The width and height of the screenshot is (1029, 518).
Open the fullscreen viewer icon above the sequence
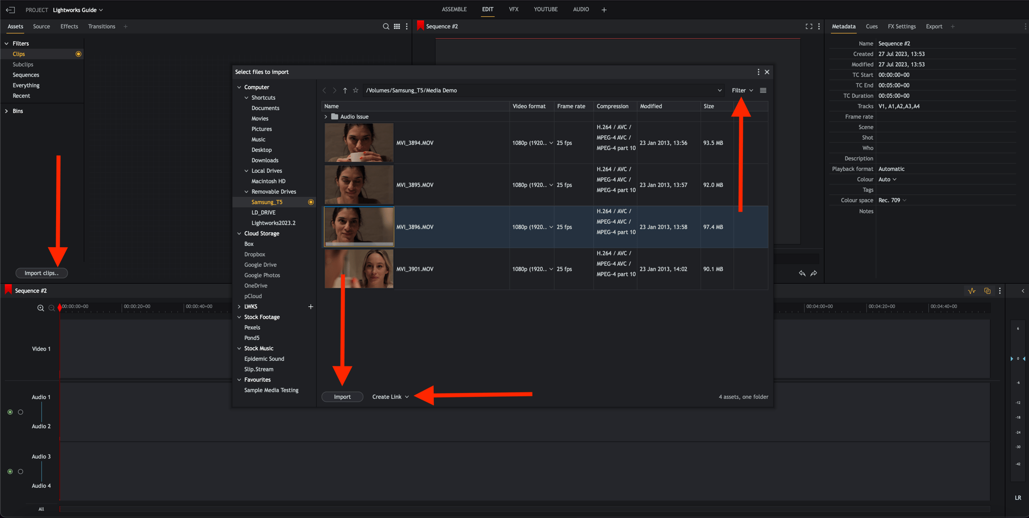pyautogui.click(x=808, y=26)
